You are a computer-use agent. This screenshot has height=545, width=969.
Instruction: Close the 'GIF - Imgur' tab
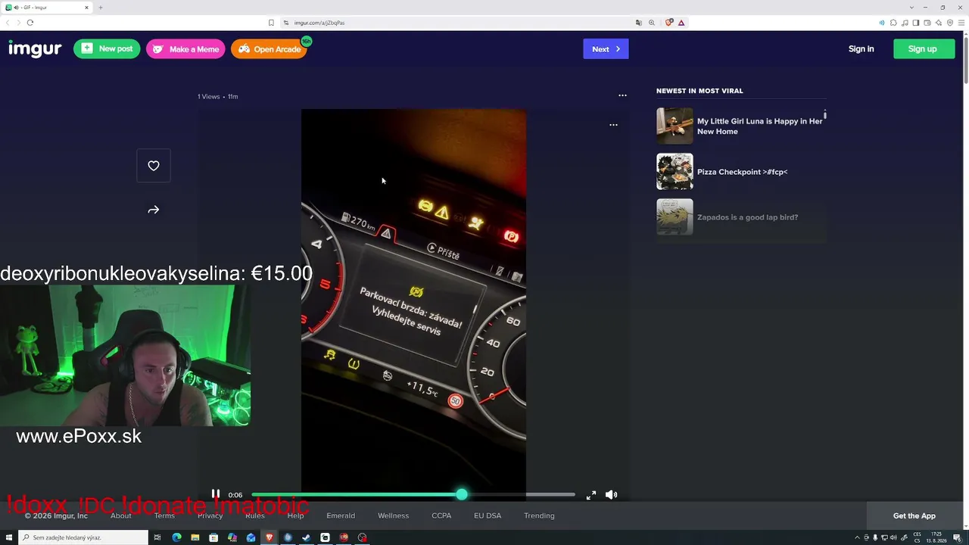86,8
